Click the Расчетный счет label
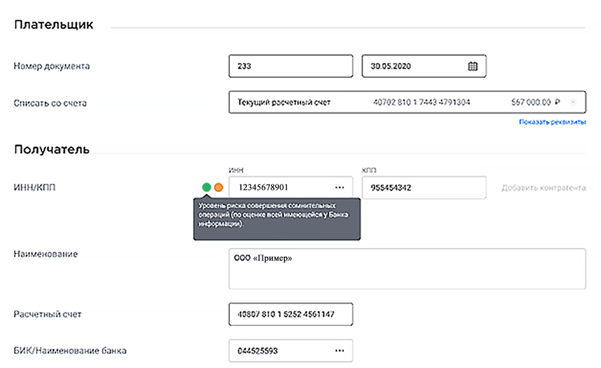The image size is (601, 368). click(47, 315)
